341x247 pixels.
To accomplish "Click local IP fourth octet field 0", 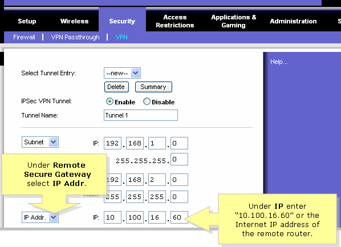I will pos(179,143).
